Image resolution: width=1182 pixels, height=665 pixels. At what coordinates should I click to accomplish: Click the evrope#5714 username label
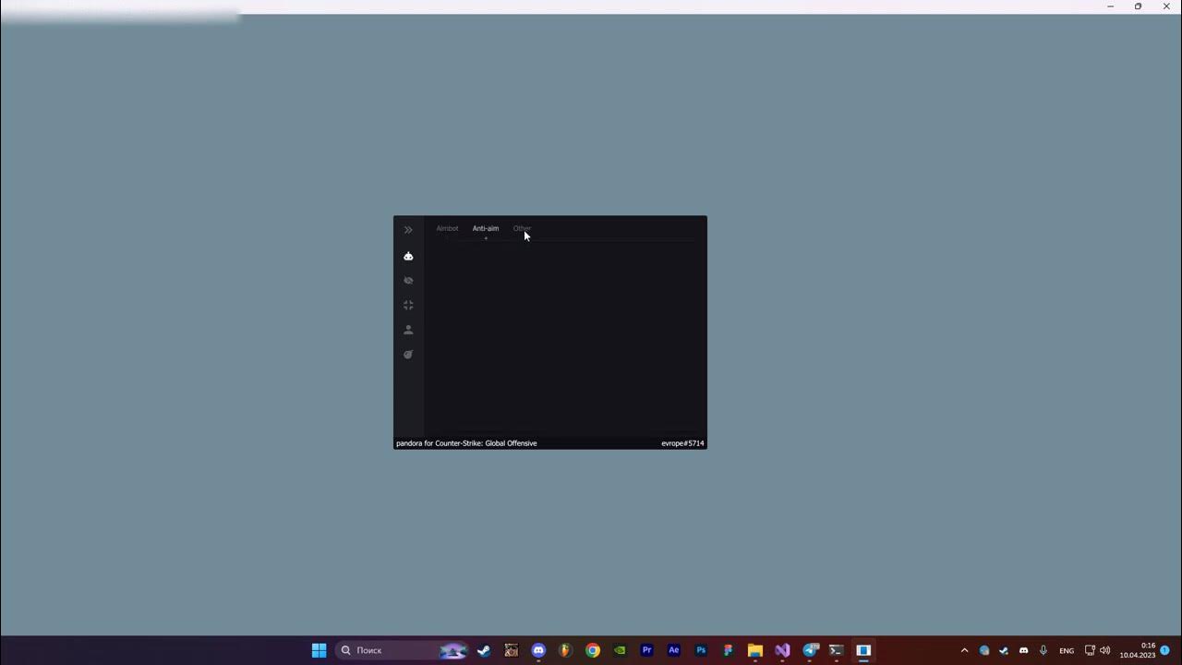682,443
